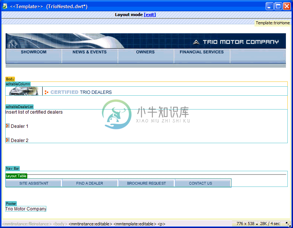Image resolution: width=293 pixels, height=228 pixels.
Task: Click the car banner image in header
Action: point(65,41)
